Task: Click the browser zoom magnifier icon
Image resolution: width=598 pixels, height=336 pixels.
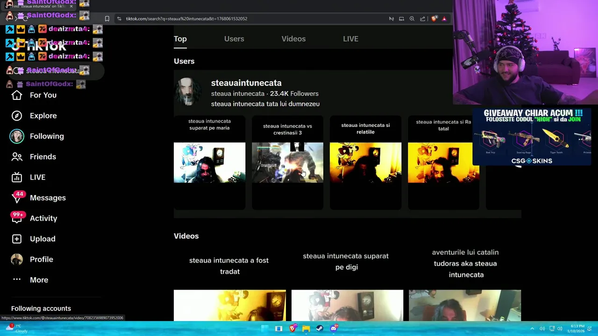Action: click(x=412, y=19)
